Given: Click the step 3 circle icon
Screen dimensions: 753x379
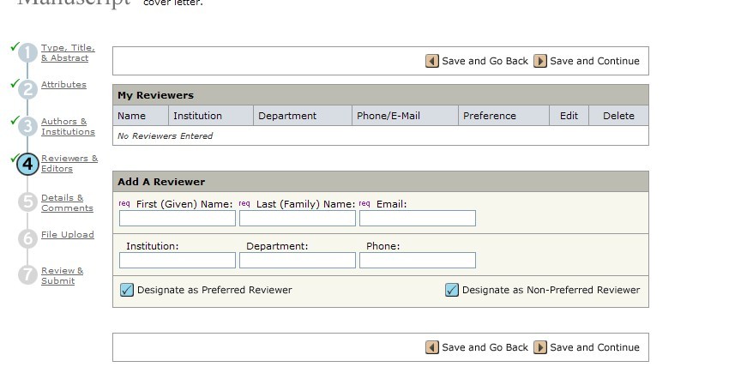Looking at the screenshot, I should pos(27,127).
